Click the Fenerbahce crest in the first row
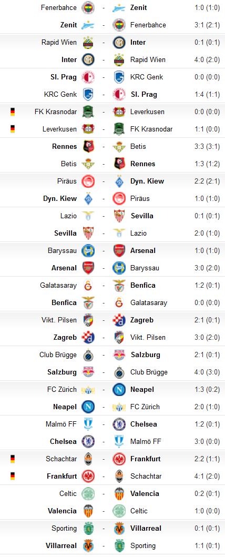Viewport: 225px width, 557px height. tap(88, 7)
